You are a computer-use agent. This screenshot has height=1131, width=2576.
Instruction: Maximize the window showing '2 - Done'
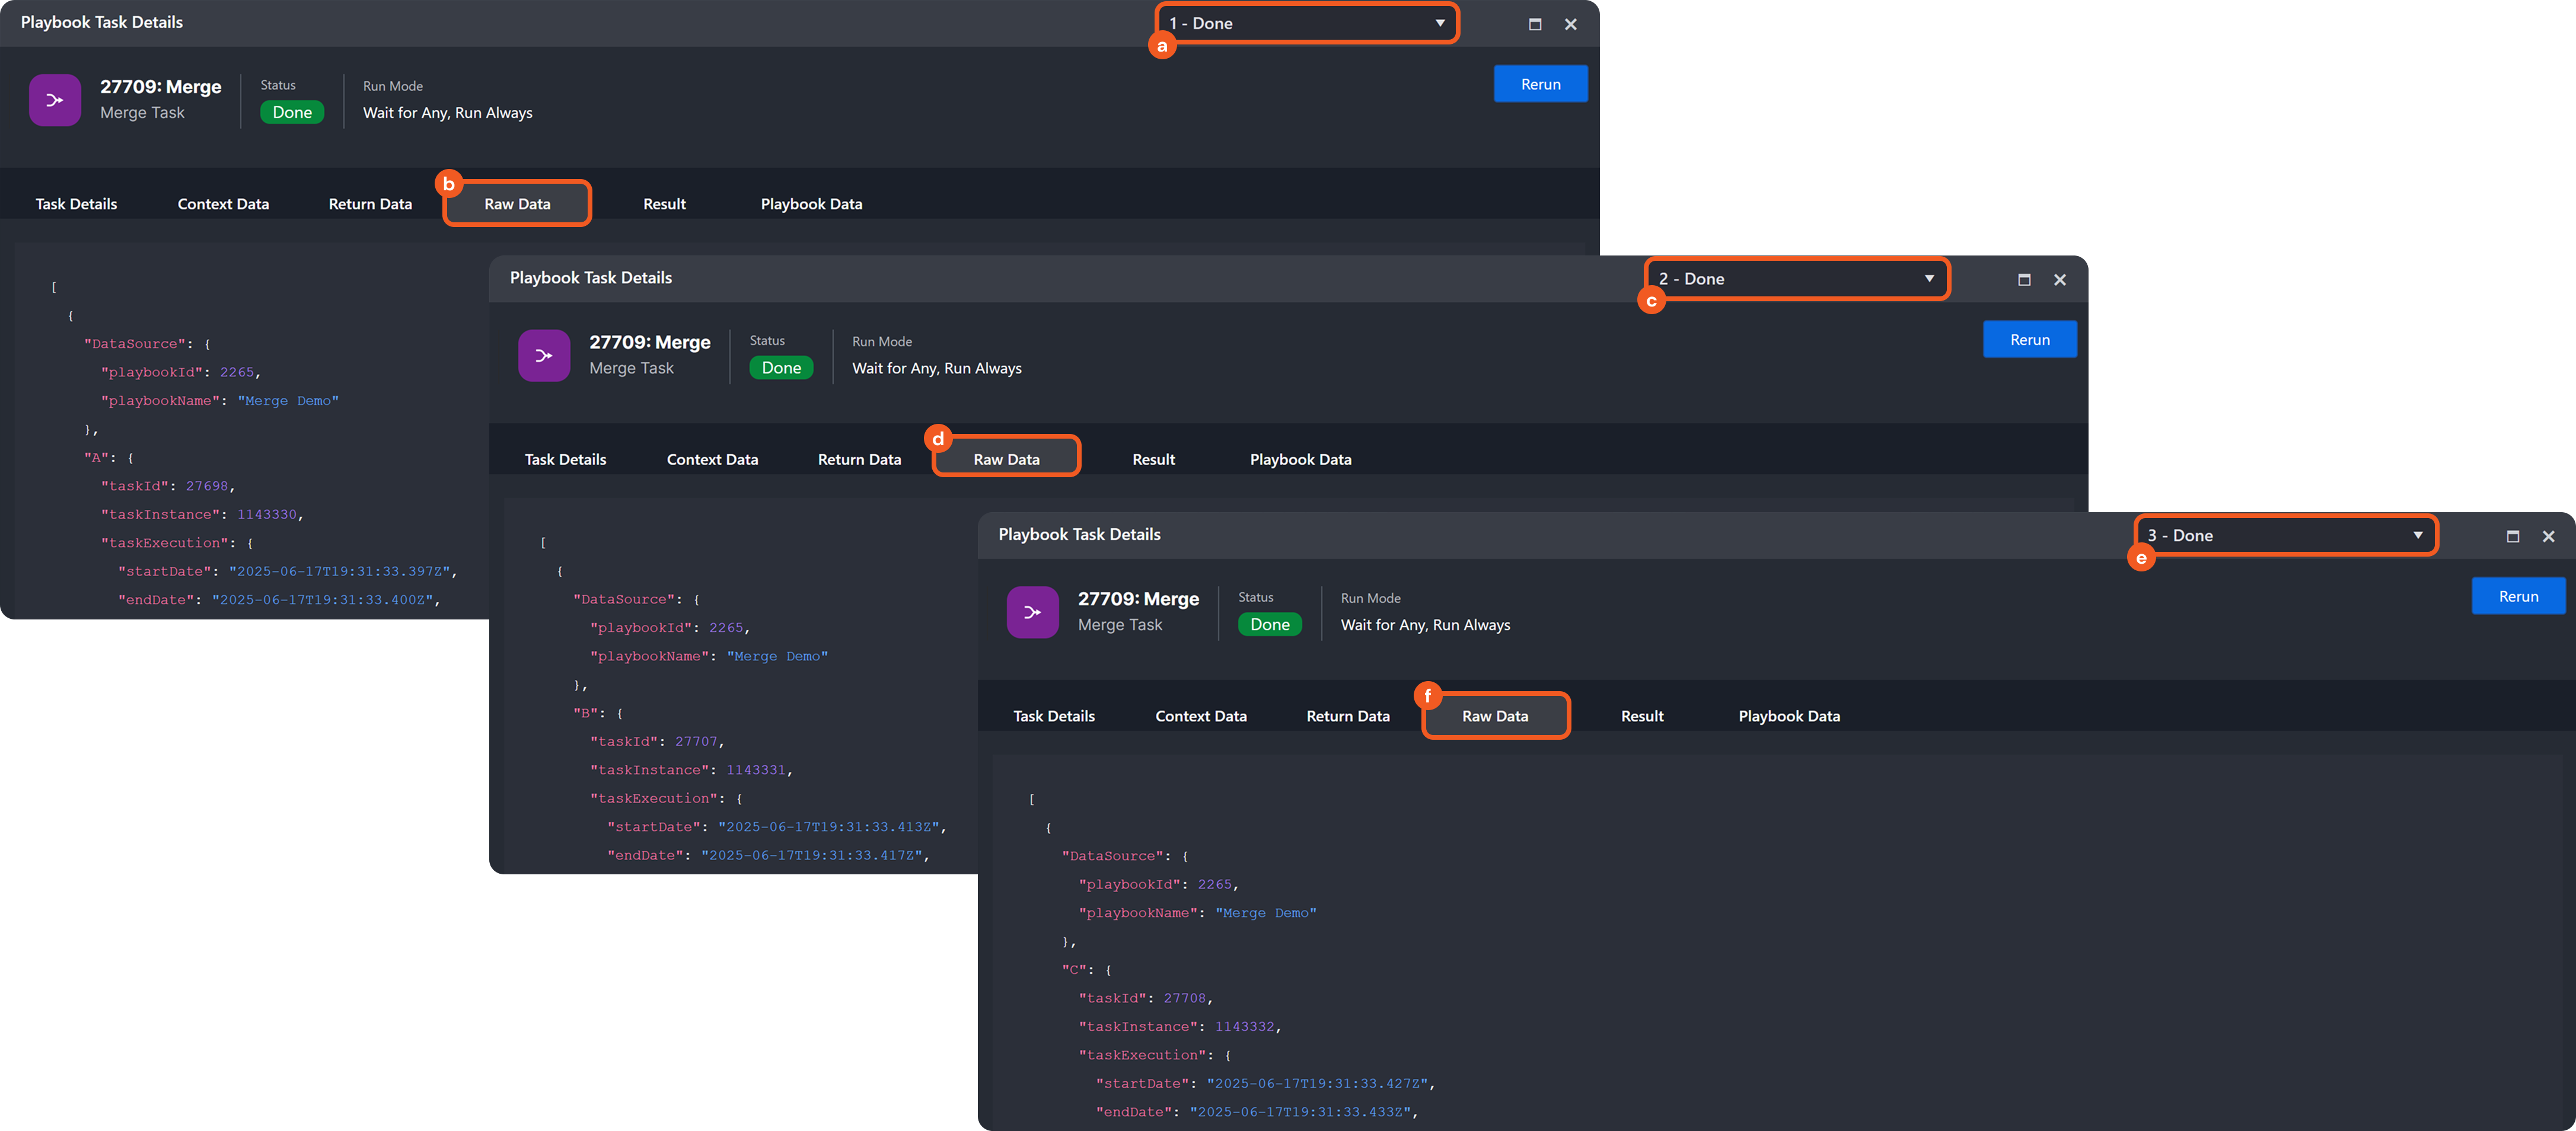click(2024, 280)
